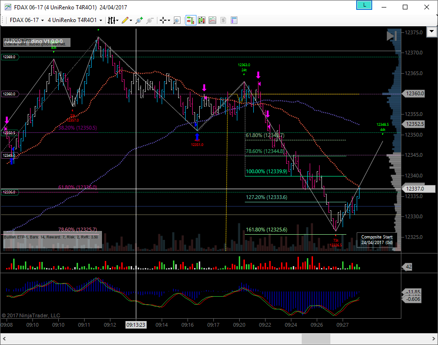This screenshot has width=438, height=345.
Task: Click the 78.60% (12325.7) retracement label
Action: [x=78, y=230]
